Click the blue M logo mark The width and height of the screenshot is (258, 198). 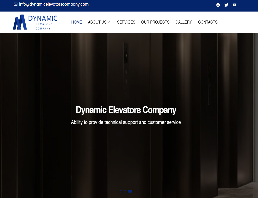(x=20, y=22)
